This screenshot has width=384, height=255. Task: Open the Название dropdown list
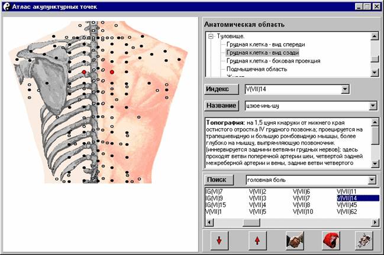(x=372, y=106)
